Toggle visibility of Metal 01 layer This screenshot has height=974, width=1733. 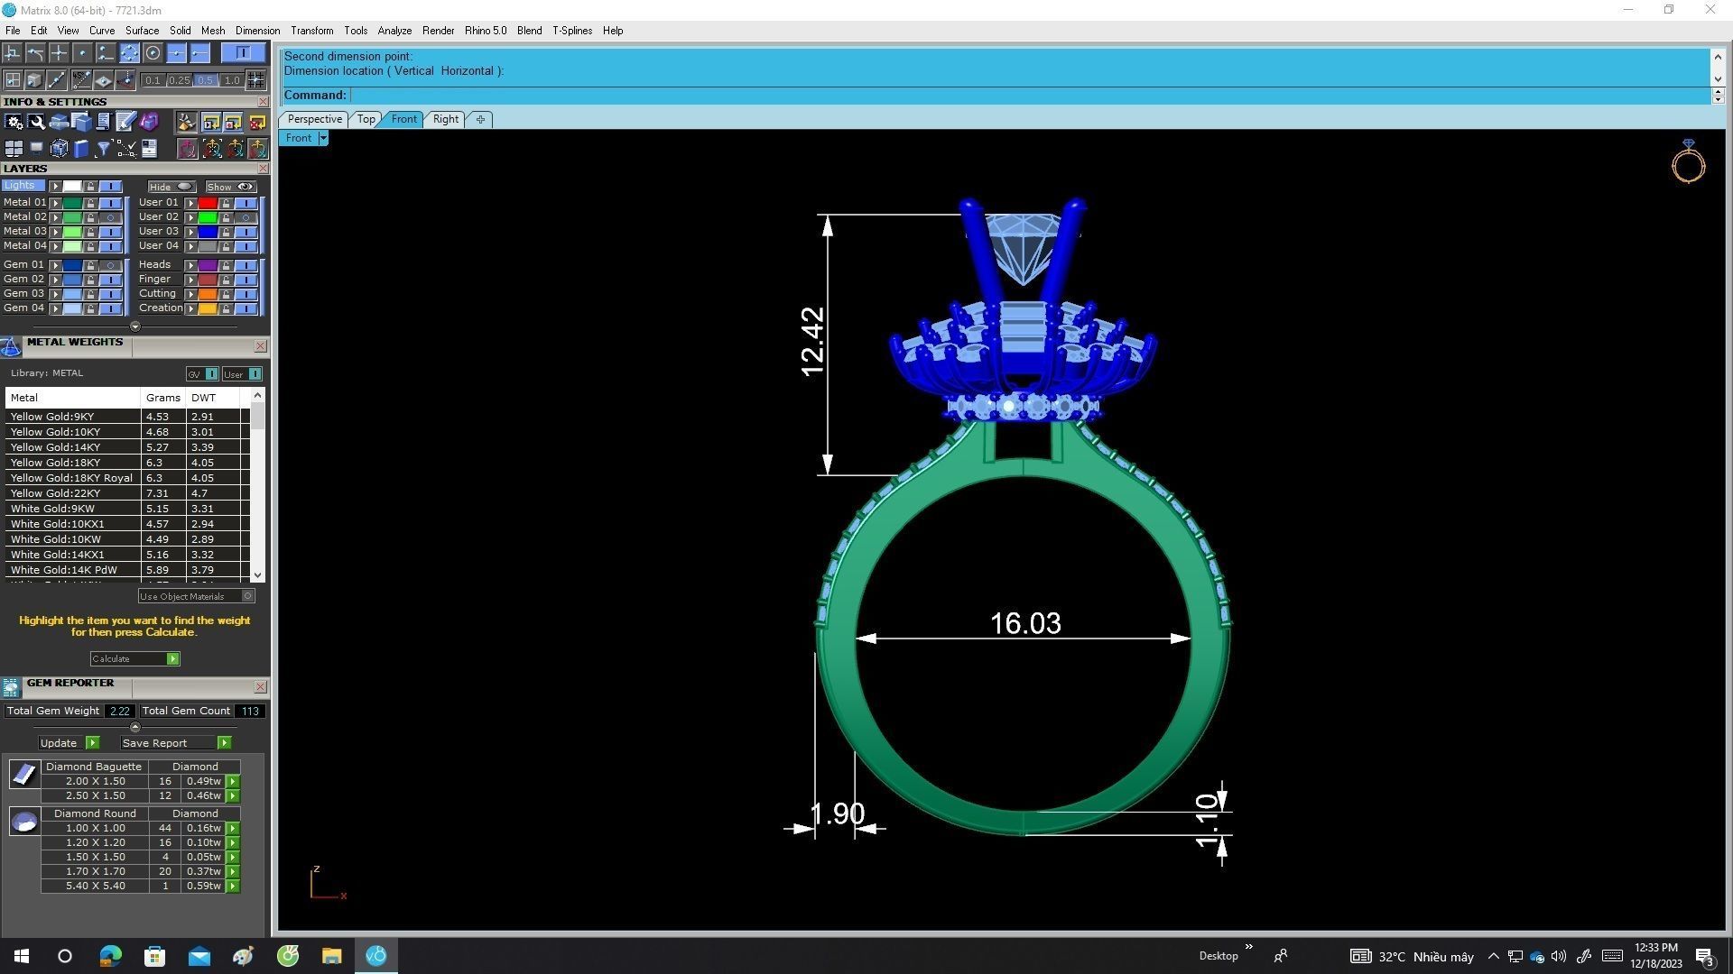pyautogui.click(x=110, y=203)
